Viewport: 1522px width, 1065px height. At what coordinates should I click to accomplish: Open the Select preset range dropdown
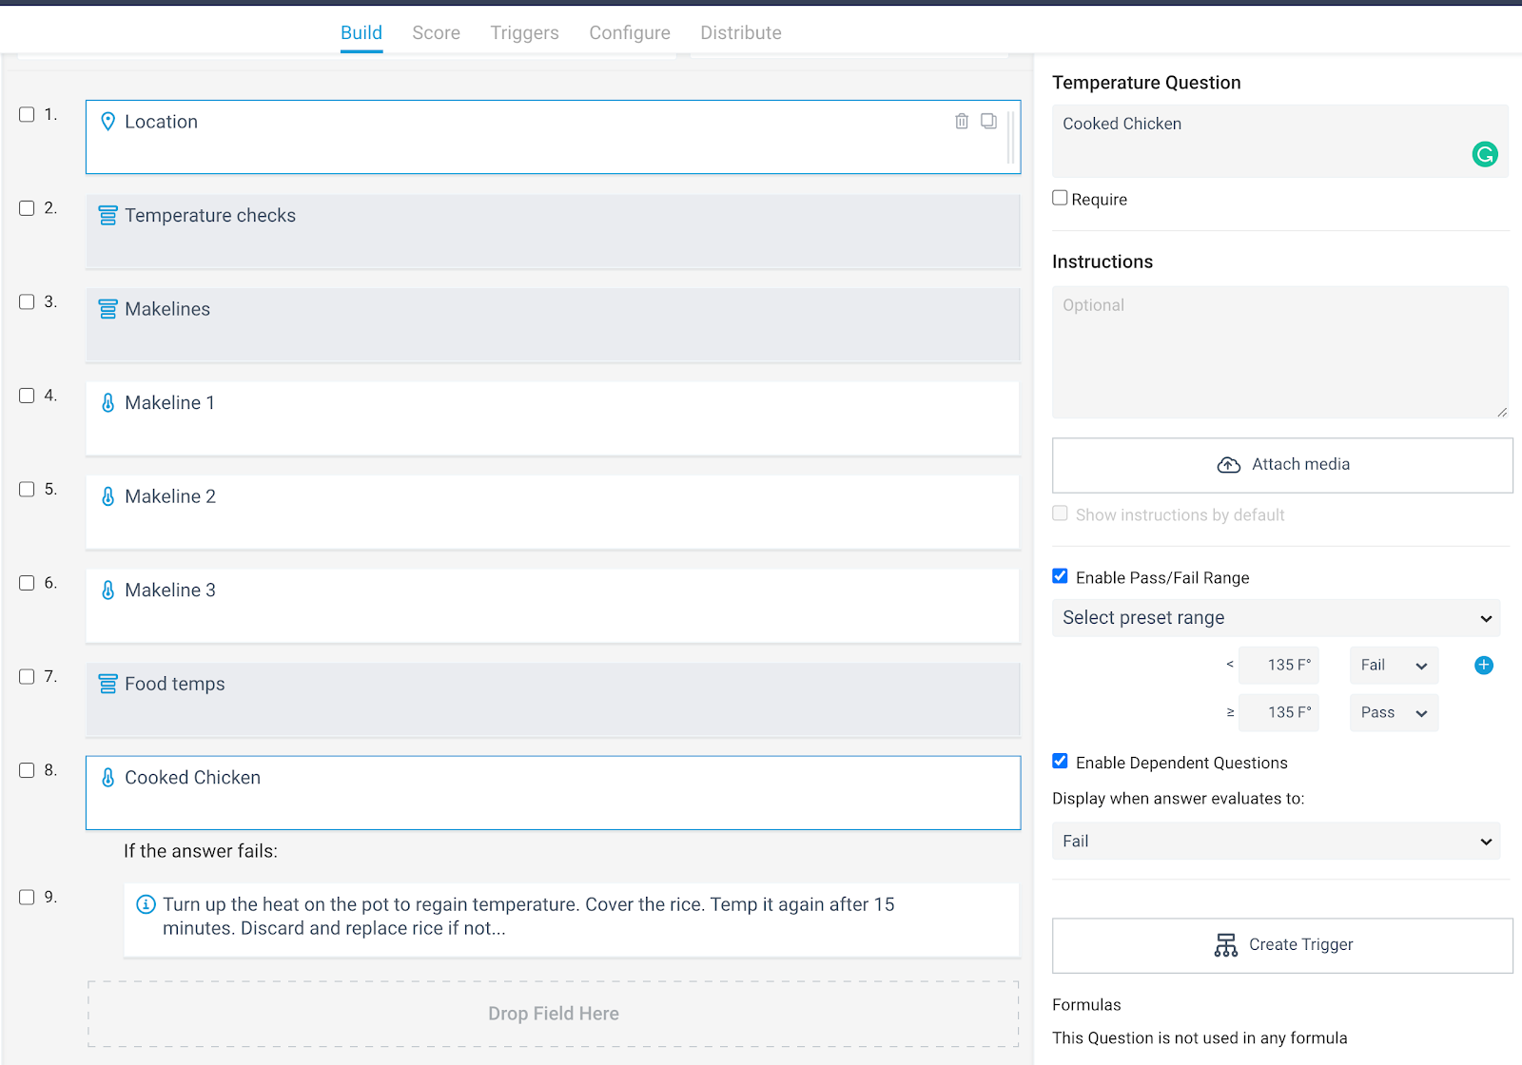[x=1276, y=618]
